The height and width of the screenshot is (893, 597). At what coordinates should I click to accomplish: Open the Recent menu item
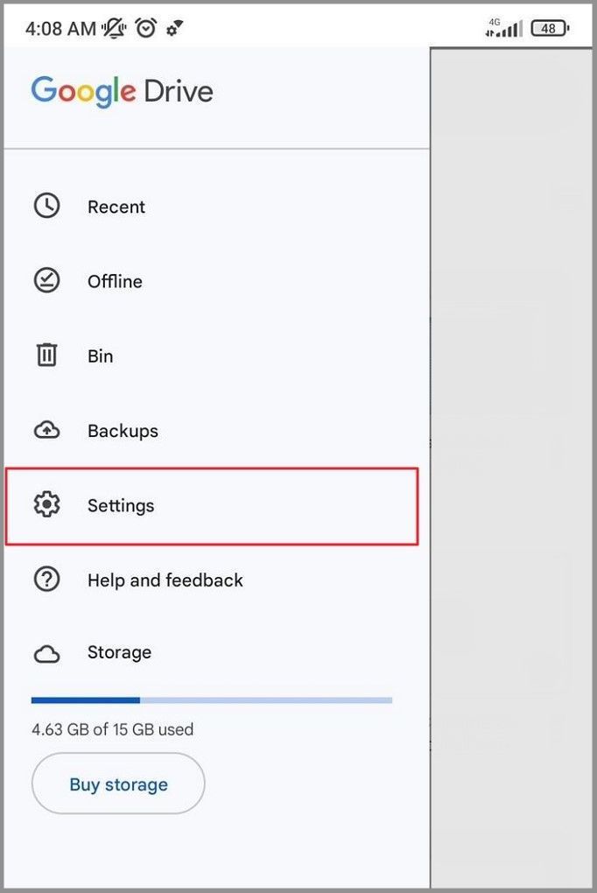pyautogui.click(x=116, y=207)
